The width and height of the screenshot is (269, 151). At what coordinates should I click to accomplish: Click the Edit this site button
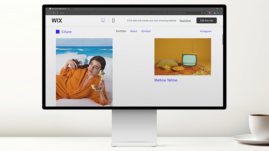point(207,21)
